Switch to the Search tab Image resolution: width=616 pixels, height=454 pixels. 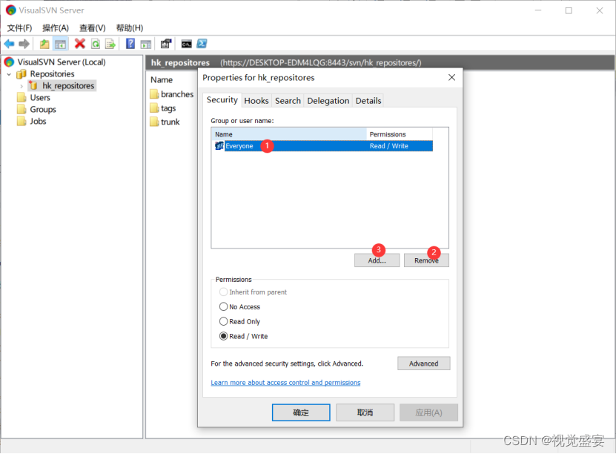[288, 101]
